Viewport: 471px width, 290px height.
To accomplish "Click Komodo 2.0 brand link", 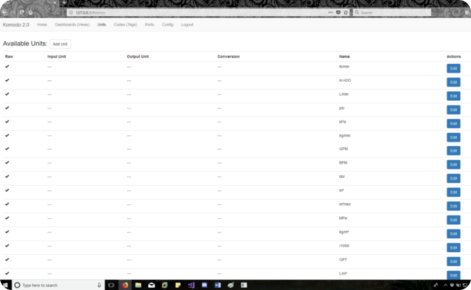I will 16,25.
